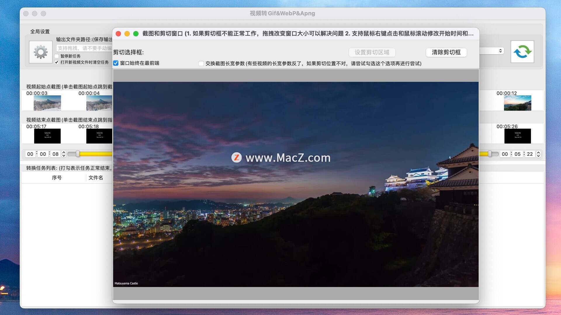Select end thumbnail at 00:05:26
The height and width of the screenshot is (315, 561).
(517, 136)
